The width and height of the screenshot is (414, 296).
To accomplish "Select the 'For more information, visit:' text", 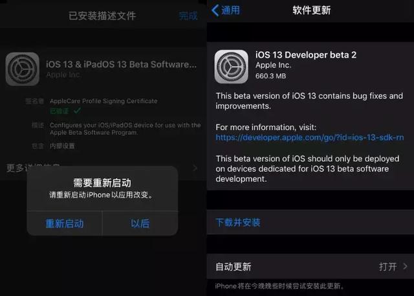I will [266, 128].
